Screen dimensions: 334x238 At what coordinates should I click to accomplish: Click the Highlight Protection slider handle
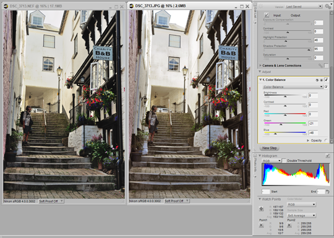[x=286, y=41]
